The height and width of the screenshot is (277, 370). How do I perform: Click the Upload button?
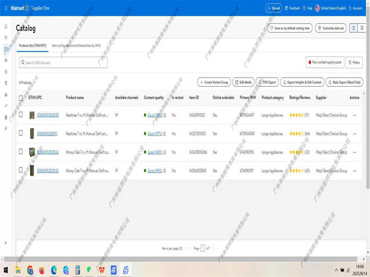point(273,8)
